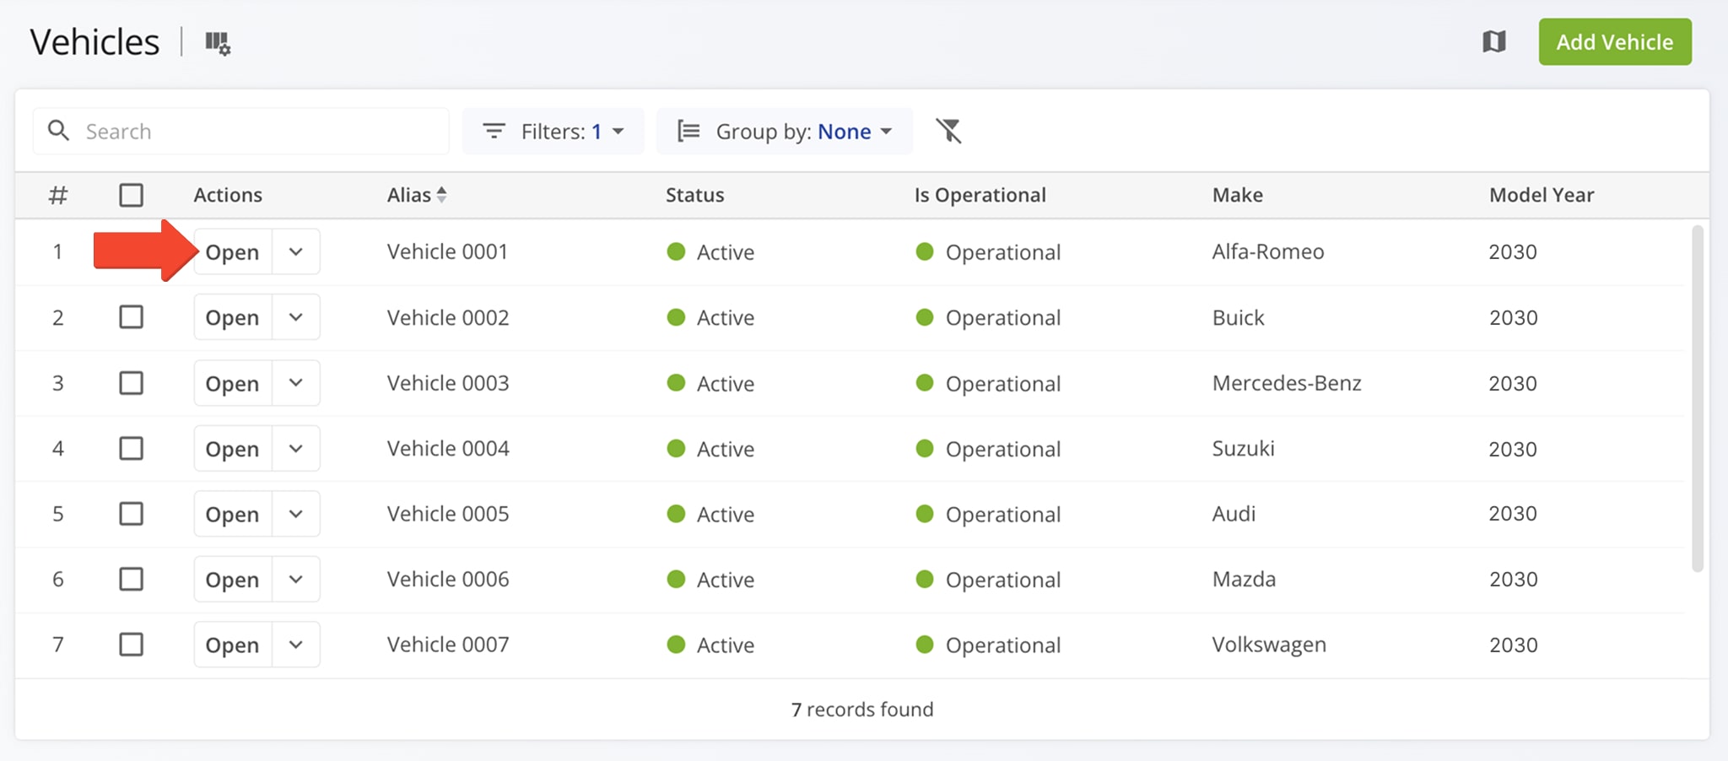Click the Active status of Vehicle 0005
This screenshot has width=1728, height=761.
click(x=710, y=514)
